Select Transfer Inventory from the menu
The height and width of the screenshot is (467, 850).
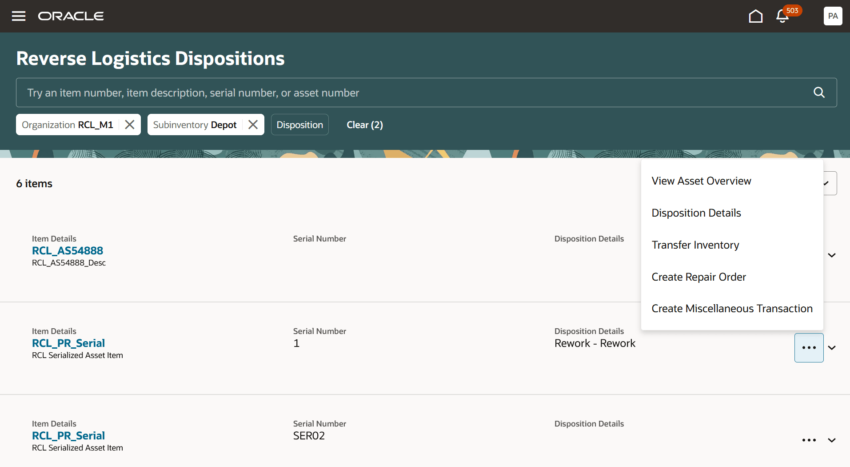click(x=695, y=245)
